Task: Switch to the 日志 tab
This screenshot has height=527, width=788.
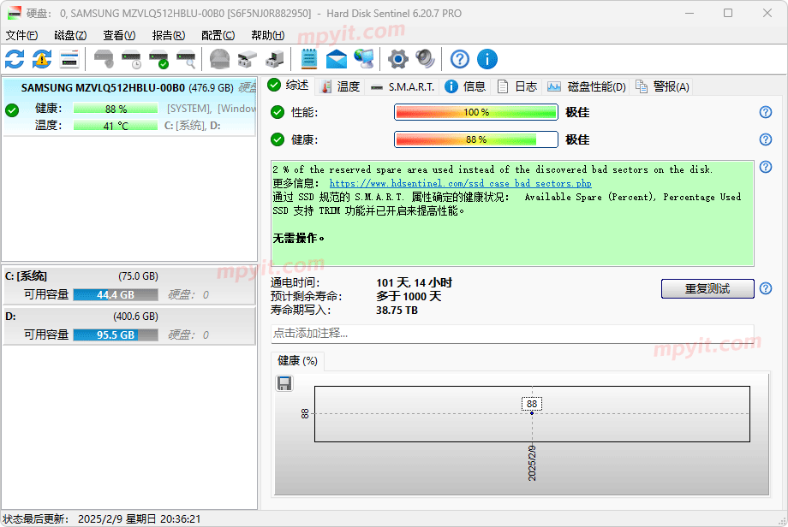Action: (x=517, y=86)
